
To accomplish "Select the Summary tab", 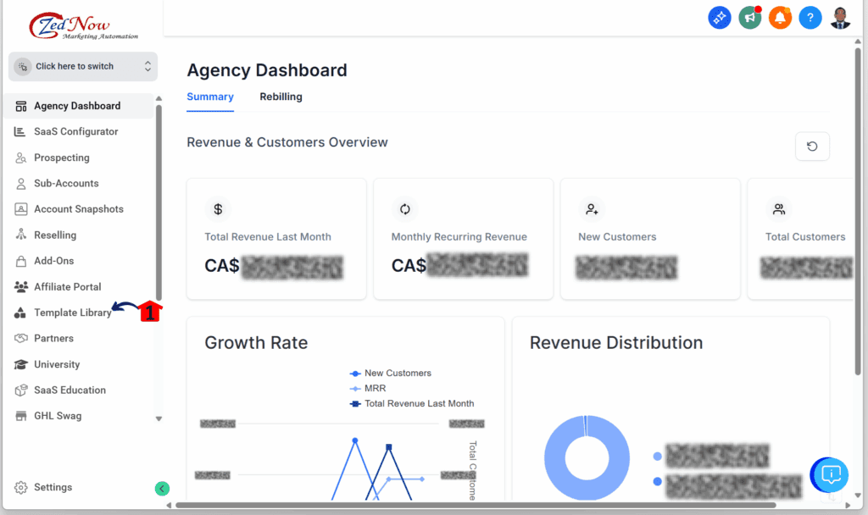I will point(210,97).
